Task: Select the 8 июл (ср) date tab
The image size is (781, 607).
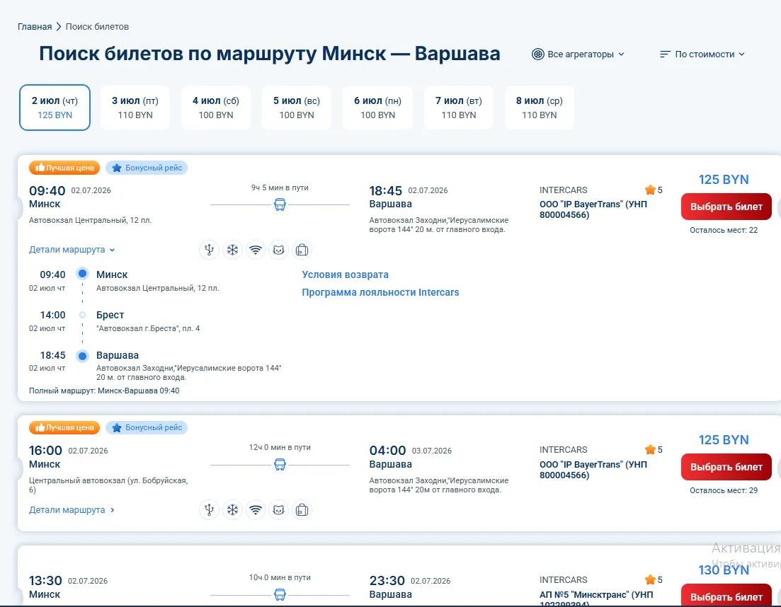Action: pos(540,108)
